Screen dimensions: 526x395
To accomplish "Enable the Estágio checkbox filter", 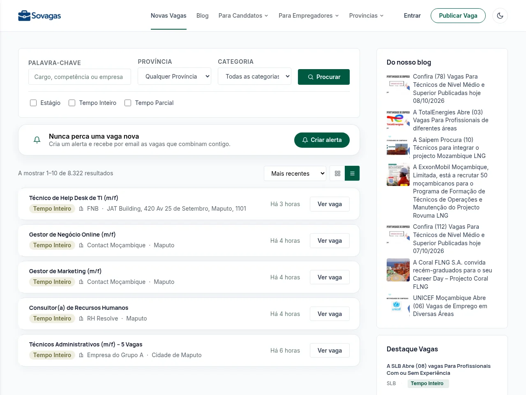I will point(33,103).
